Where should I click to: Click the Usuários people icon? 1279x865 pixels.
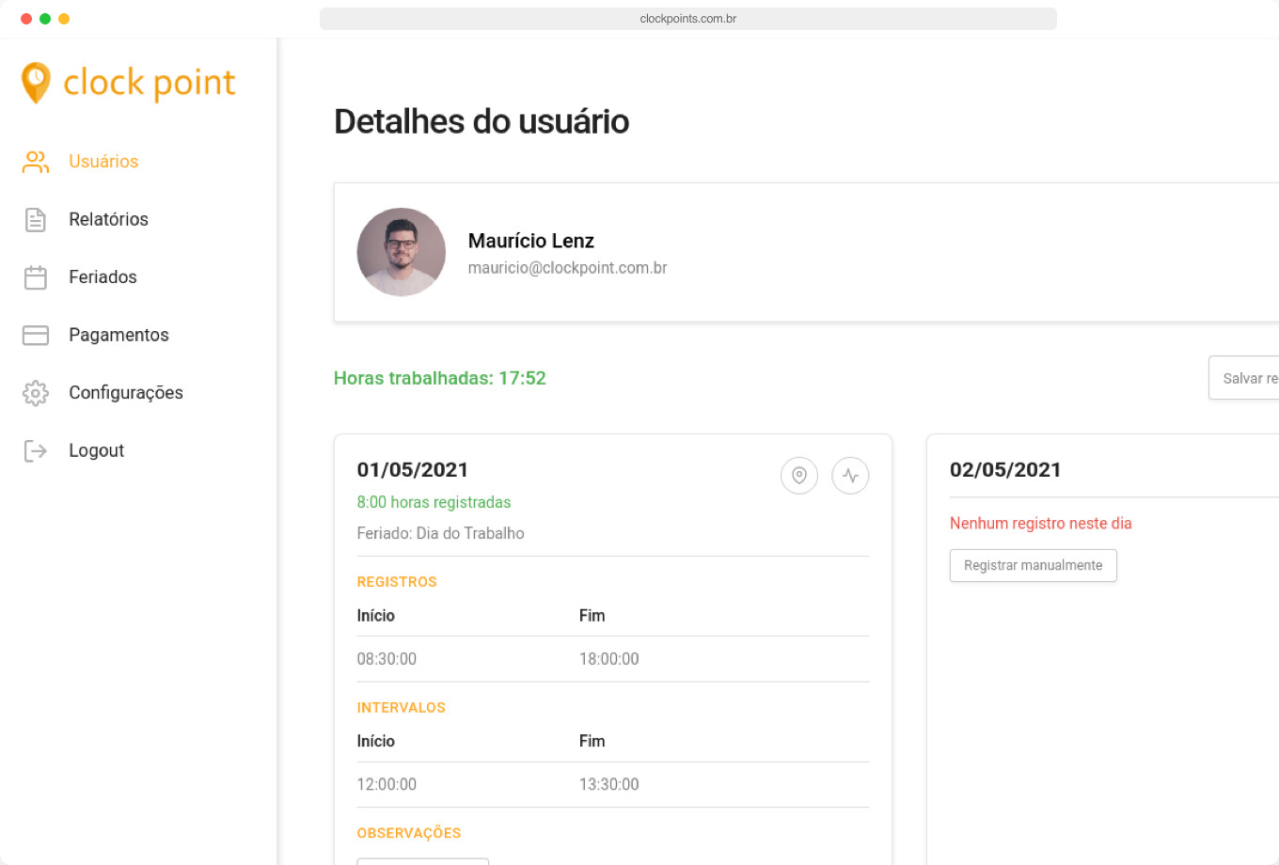pyautogui.click(x=36, y=162)
